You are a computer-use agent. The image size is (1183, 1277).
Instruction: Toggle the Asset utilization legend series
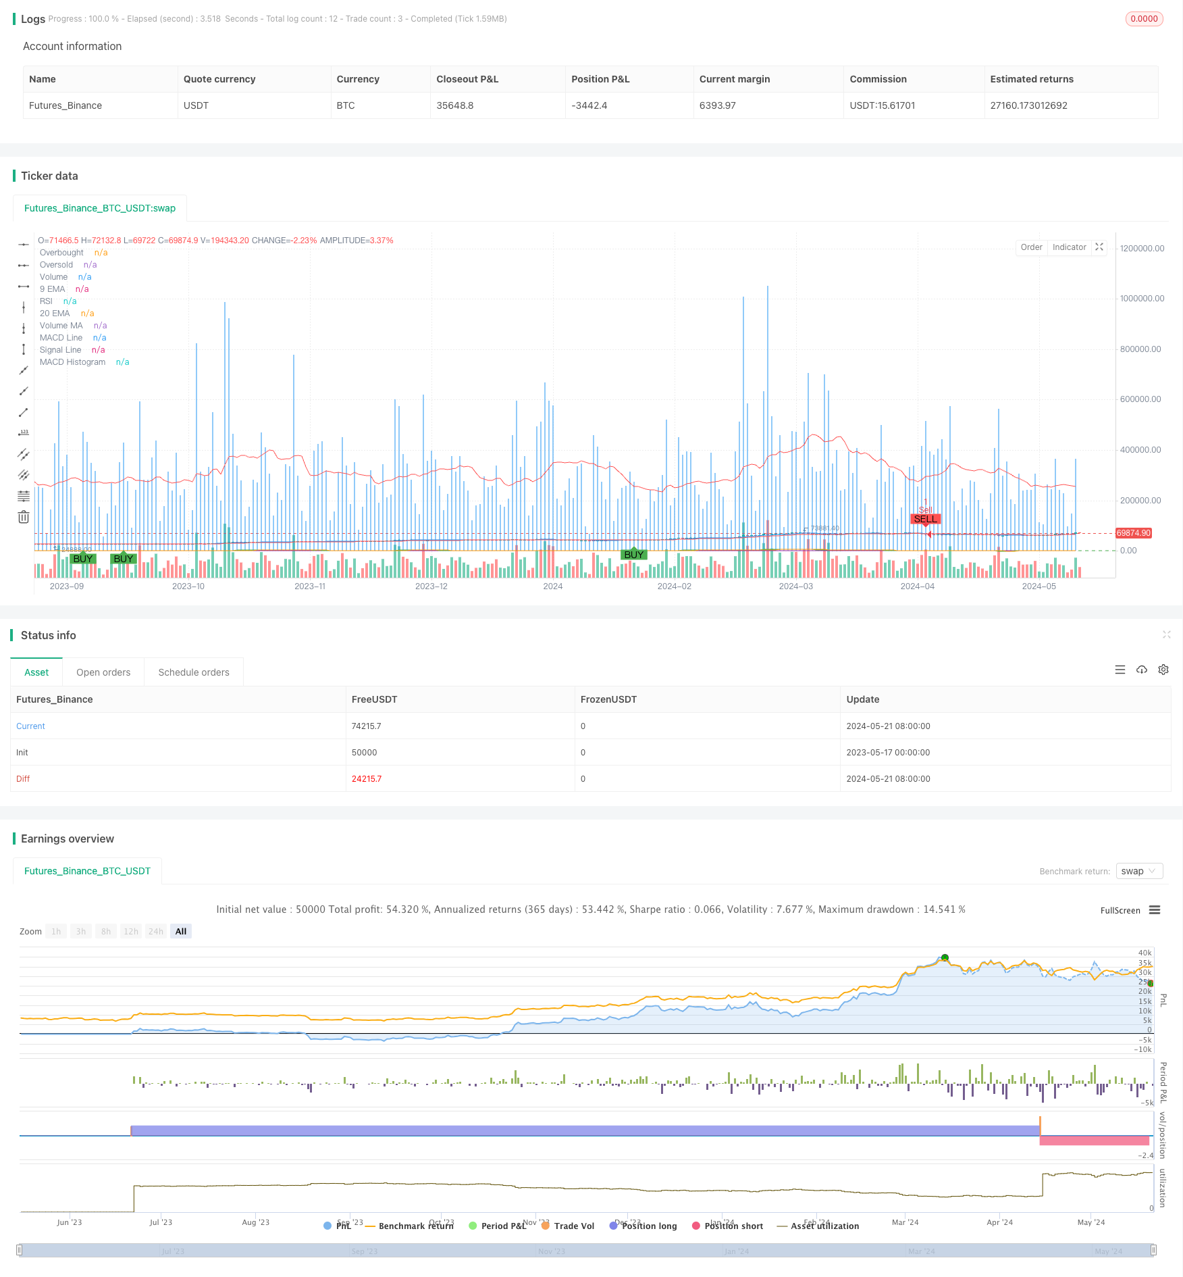(x=818, y=1226)
